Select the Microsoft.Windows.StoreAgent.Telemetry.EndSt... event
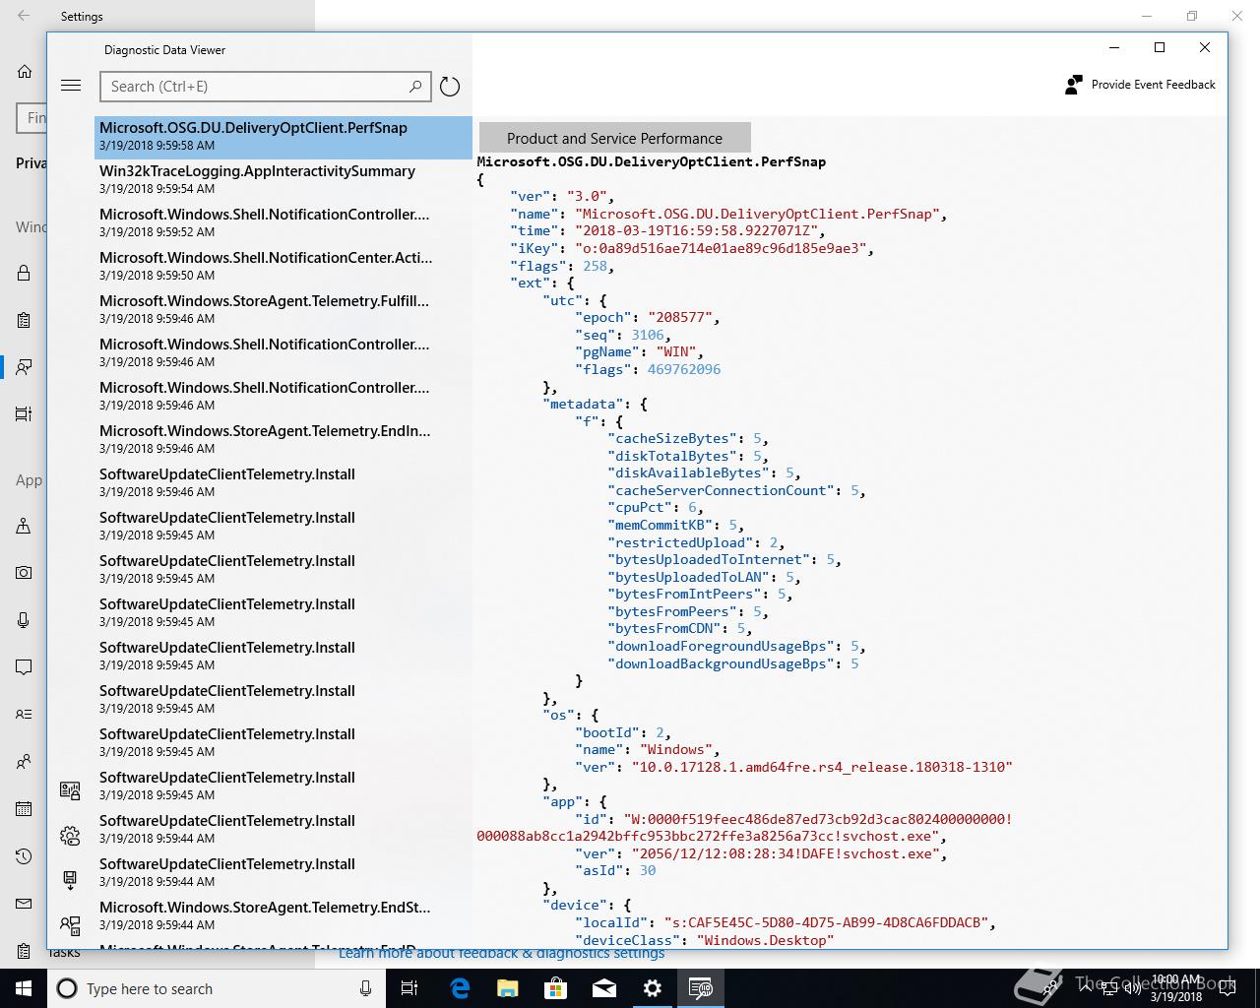 pyautogui.click(x=266, y=915)
